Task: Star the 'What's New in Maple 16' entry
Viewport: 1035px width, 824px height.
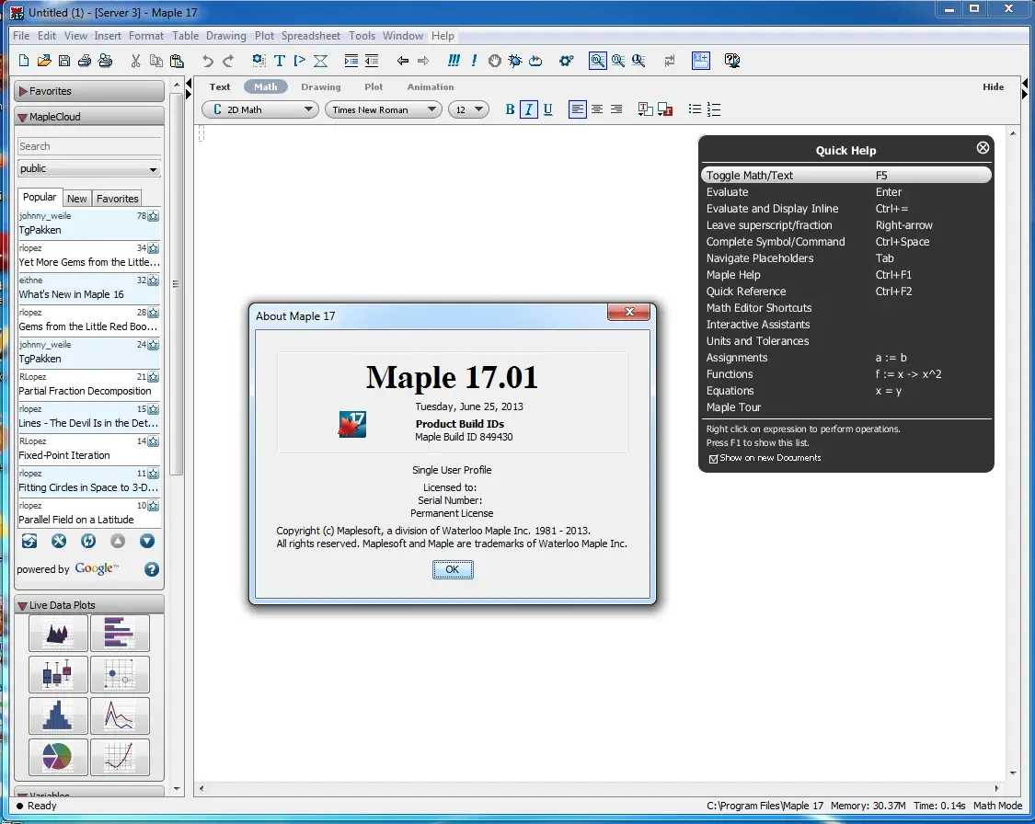Action: 153,280
